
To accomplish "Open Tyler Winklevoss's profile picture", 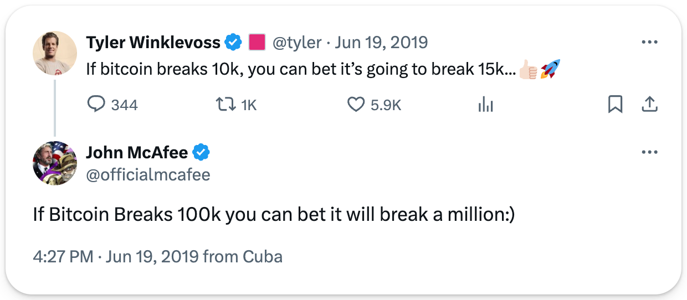I will [x=55, y=53].
